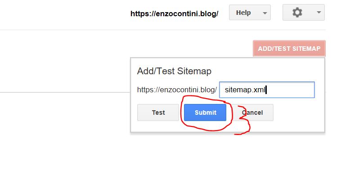Click the URL prefix label before input
This screenshot has width=350, height=180.
[x=177, y=90]
